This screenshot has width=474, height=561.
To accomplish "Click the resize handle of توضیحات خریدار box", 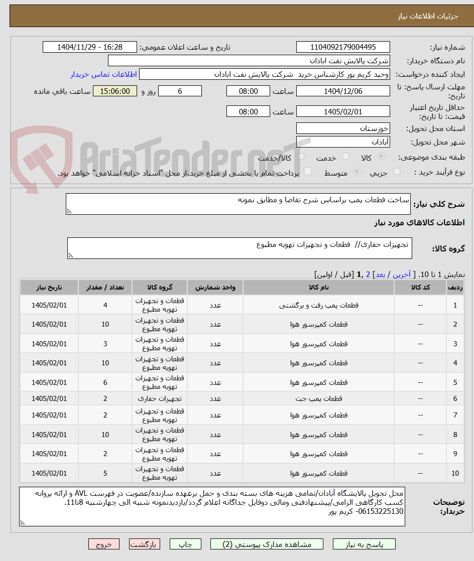I will coord(23,523).
